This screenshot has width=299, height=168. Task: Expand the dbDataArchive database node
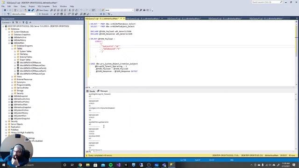(9, 37)
